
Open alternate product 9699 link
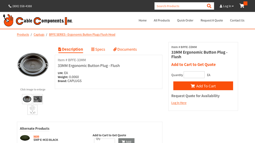(36, 136)
